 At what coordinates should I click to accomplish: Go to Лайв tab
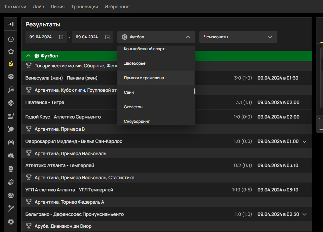tap(38, 7)
